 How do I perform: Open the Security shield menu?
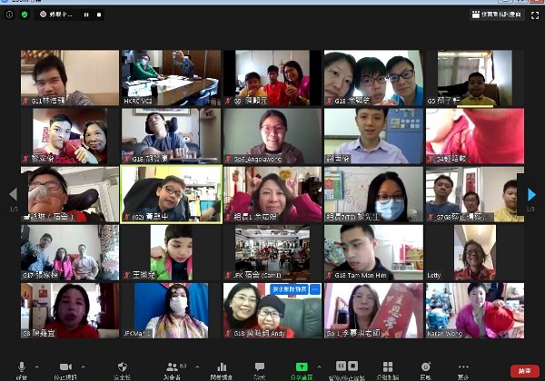coord(123,370)
